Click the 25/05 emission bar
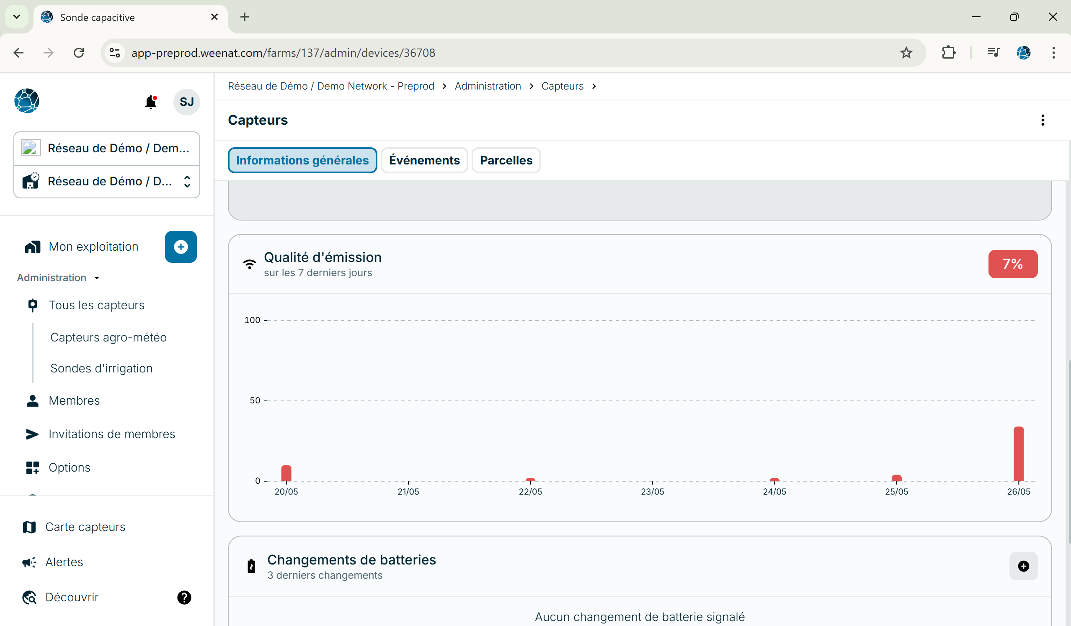The width and height of the screenshot is (1071, 626). click(896, 478)
